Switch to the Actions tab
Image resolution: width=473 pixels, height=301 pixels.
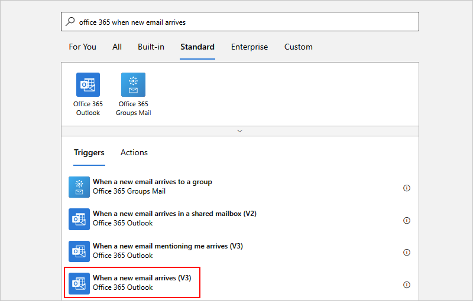click(134, 152)
